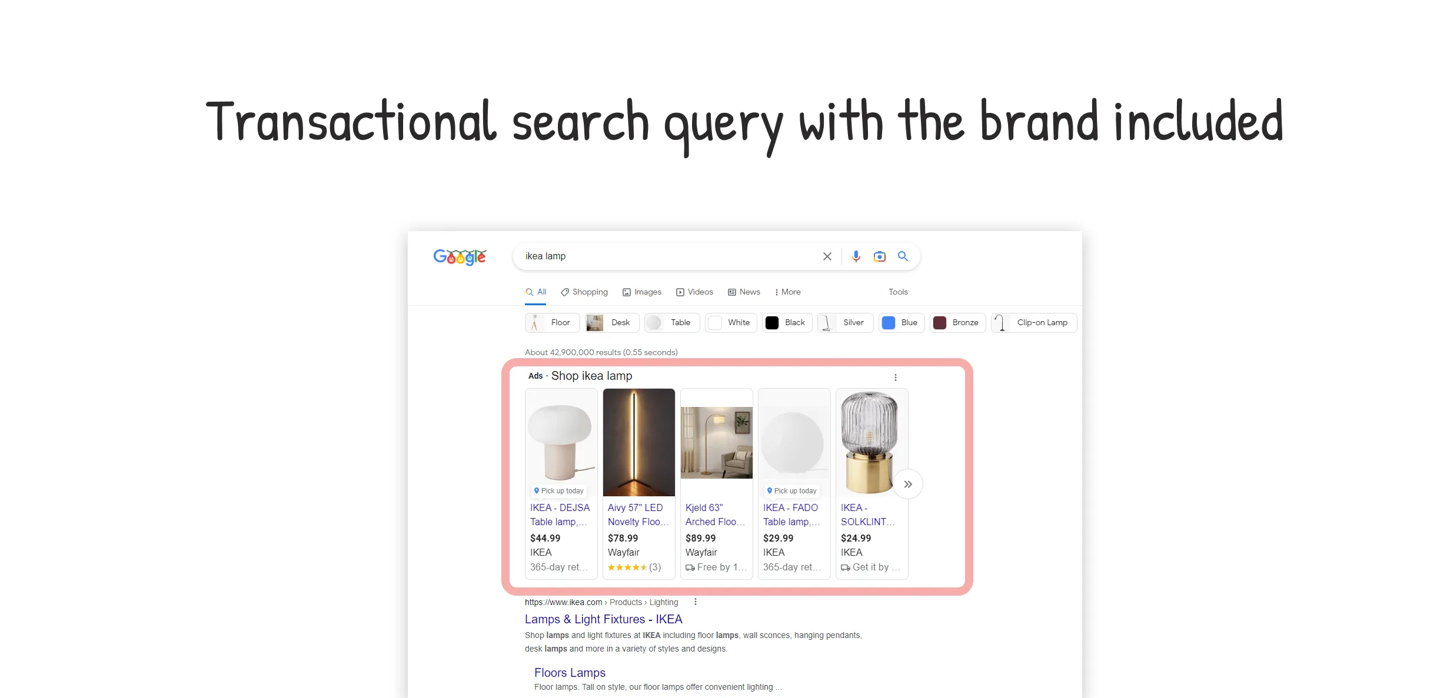This screenshot has height=698, width=1437.
Task: Open the Tools options
Action: 898,292
